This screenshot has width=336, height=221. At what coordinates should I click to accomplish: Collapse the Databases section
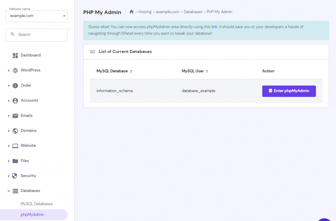point(9,191)
